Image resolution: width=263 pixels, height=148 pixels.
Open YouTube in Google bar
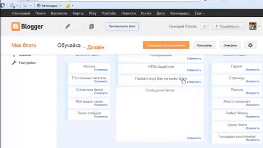pos(108,14)
